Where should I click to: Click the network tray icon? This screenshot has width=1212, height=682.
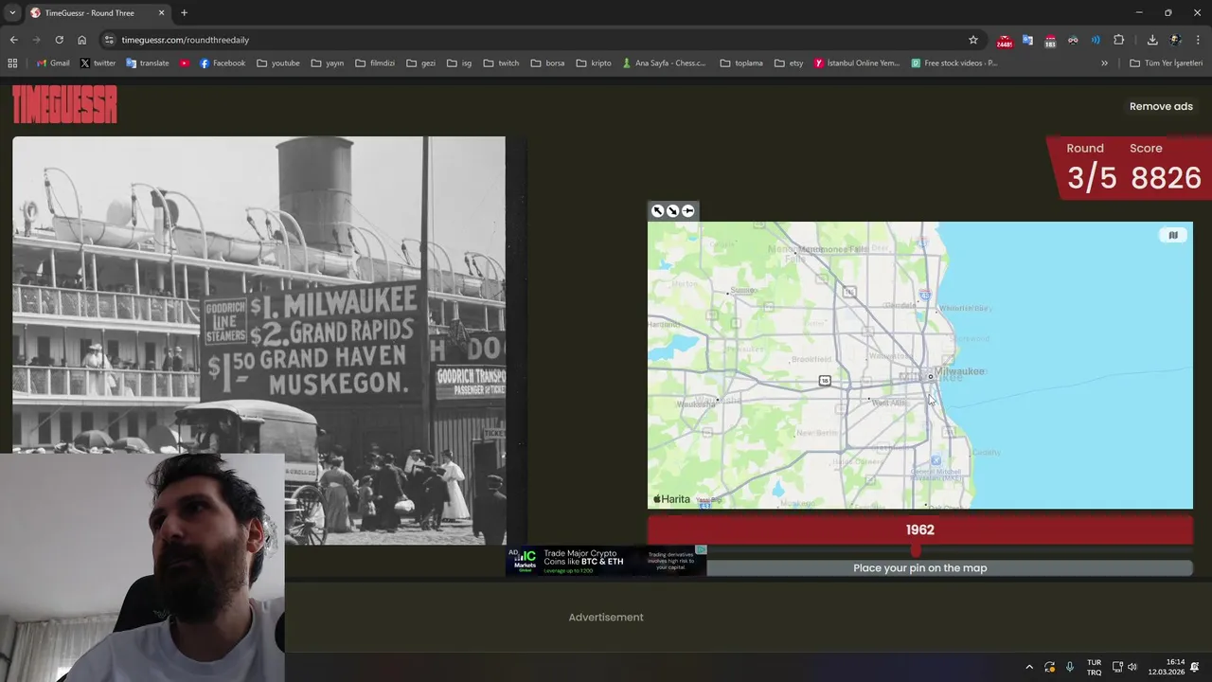pos(1117,667)
